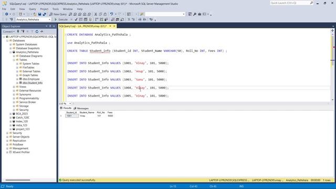Switch to the Messages tab
This screenshot has height=189, width=336.
[81, 108]
